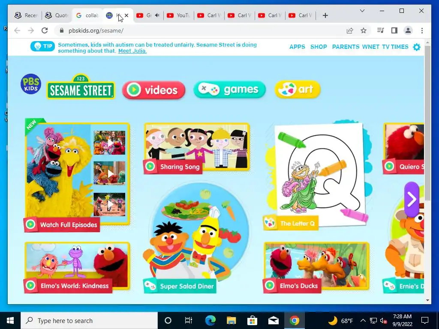Mute the audio-playing YouTube tab

coord(157,15)
